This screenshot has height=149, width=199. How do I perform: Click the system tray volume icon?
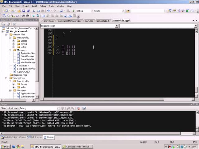click(185, 147)
